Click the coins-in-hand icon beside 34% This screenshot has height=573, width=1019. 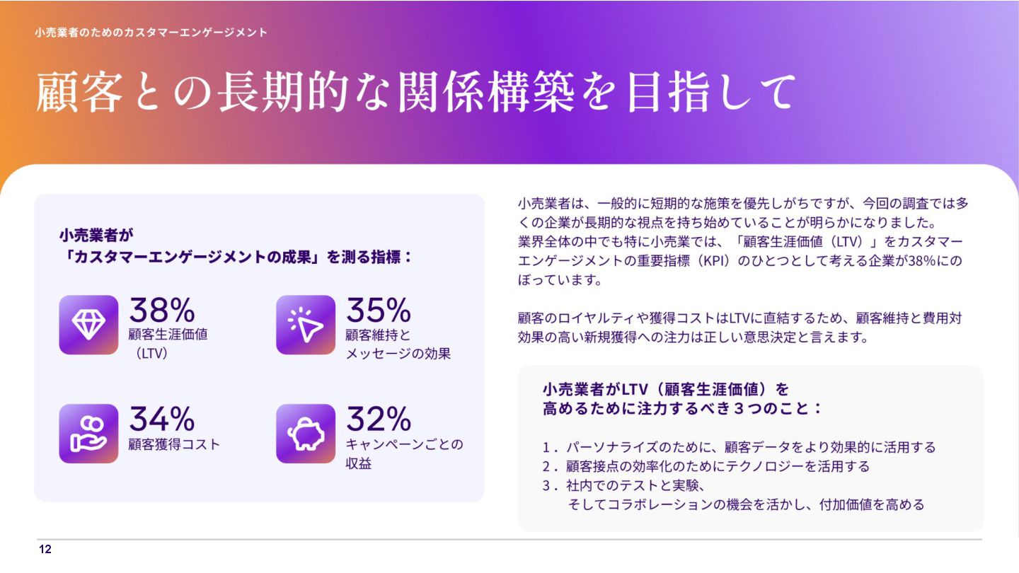tap(88, 434)
